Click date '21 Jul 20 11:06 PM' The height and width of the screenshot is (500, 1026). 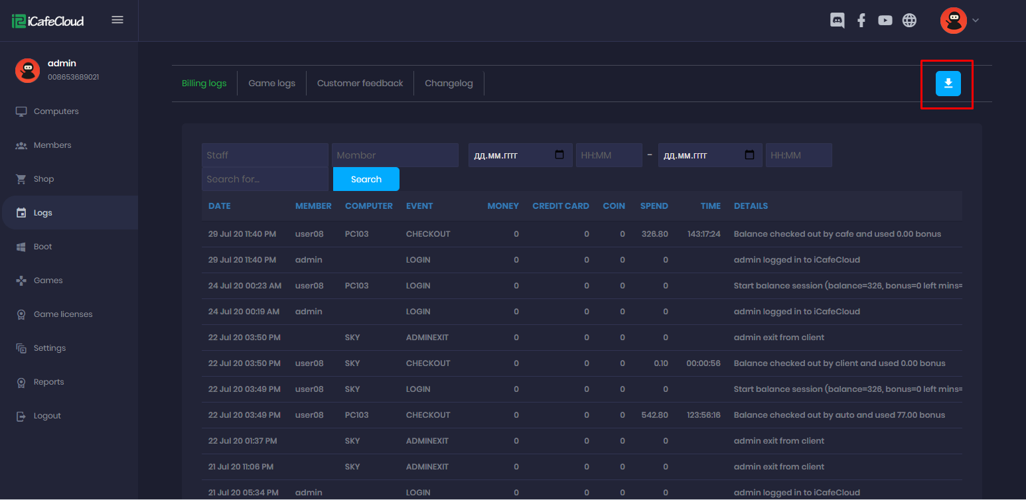coord(241,467)
